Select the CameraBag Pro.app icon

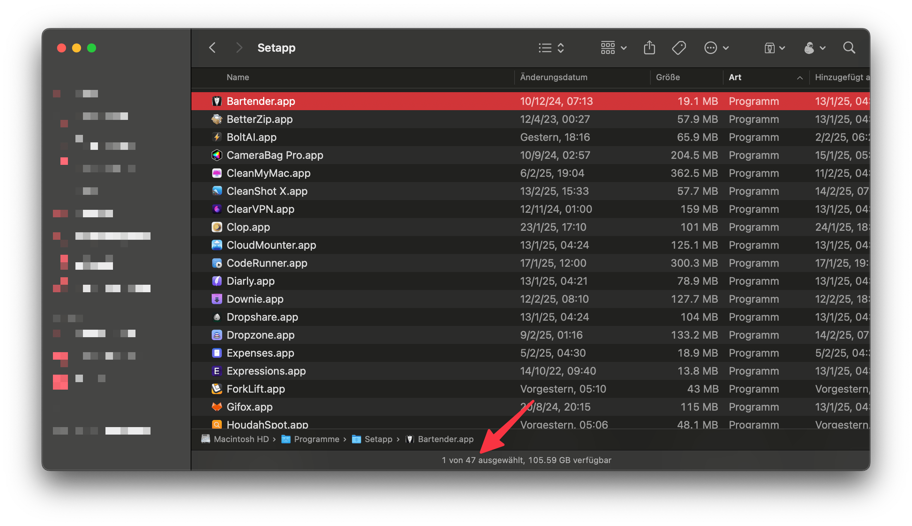click(x=217, y=155)
